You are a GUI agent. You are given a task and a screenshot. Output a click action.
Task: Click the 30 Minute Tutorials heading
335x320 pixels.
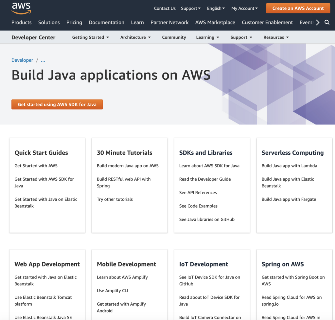(124, 152)
